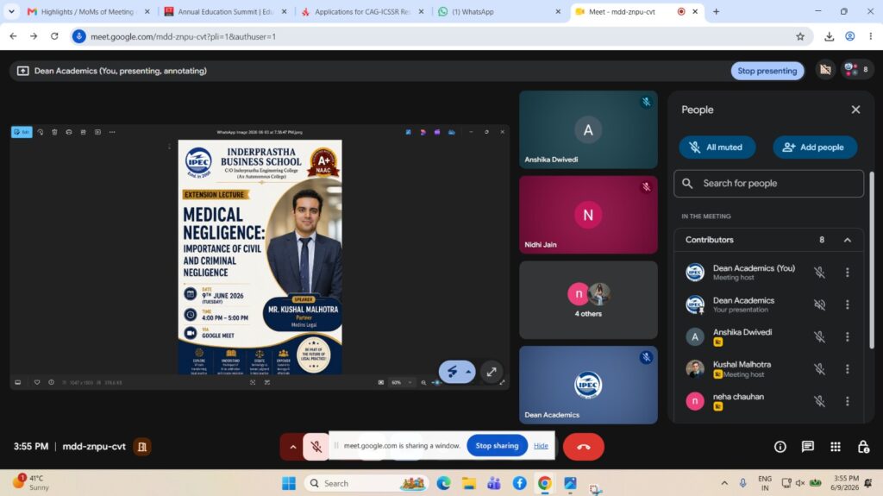Open the 4 others participant tile
Screen dimensions: 883x496
pyautogui.click(x=588, y=299)
